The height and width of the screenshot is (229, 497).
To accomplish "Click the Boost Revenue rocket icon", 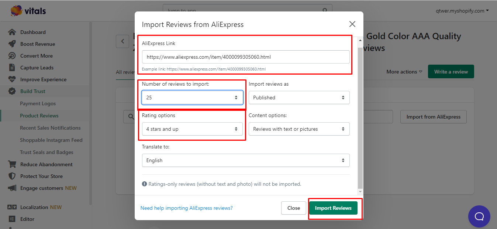I will coord(12,44).
